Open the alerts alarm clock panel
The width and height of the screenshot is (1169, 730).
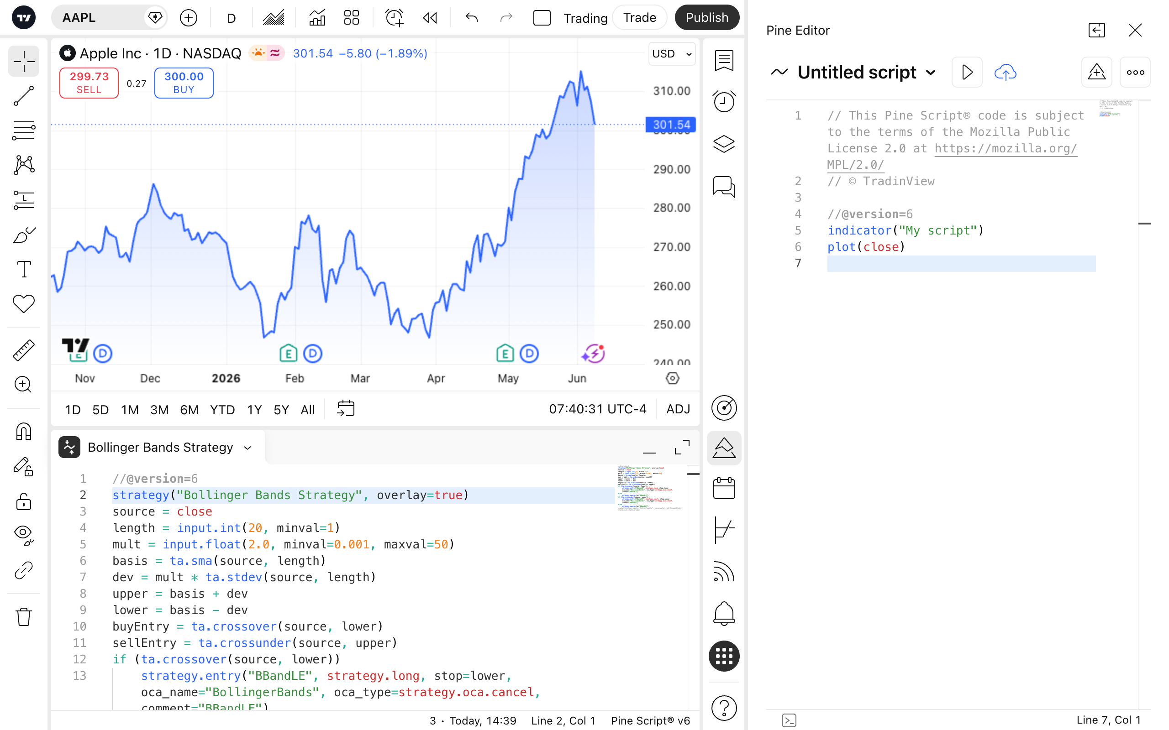point(724,101)
